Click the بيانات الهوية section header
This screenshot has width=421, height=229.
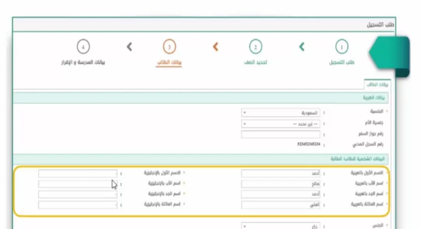[201, 98]
